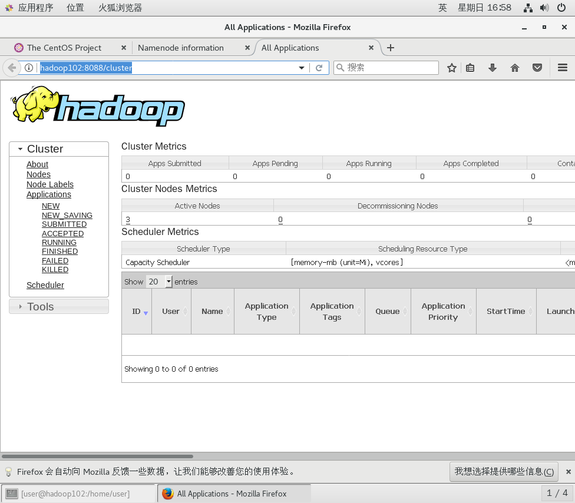The height and width of the screenshot is (503, 575).
Task: Switch to the user@hadoop102 terminal in taskbar
Action: [78, 494]
